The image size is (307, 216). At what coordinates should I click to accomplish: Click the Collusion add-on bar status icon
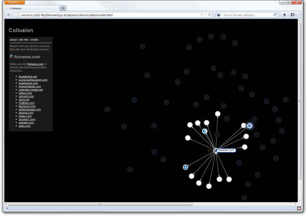pos(299,208)
